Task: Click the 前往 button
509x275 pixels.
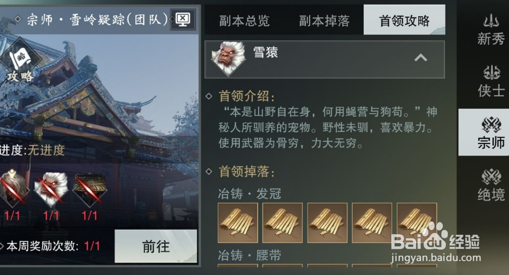Action: coord(156,247)
